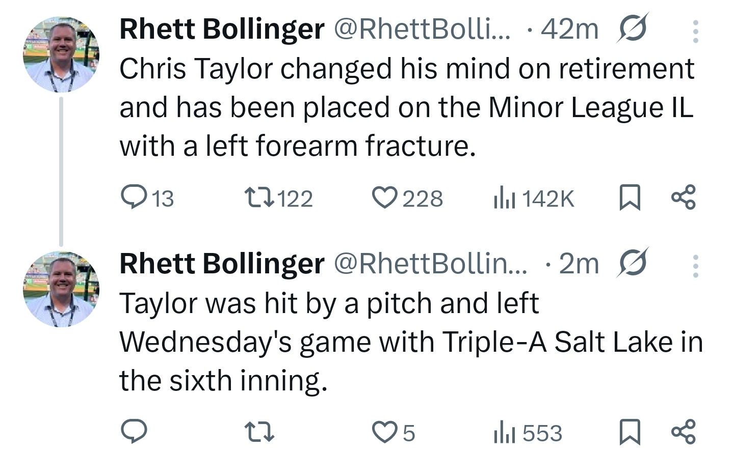Open Rhett Bollinger's profile picture on first tweet

click(61, 54)
